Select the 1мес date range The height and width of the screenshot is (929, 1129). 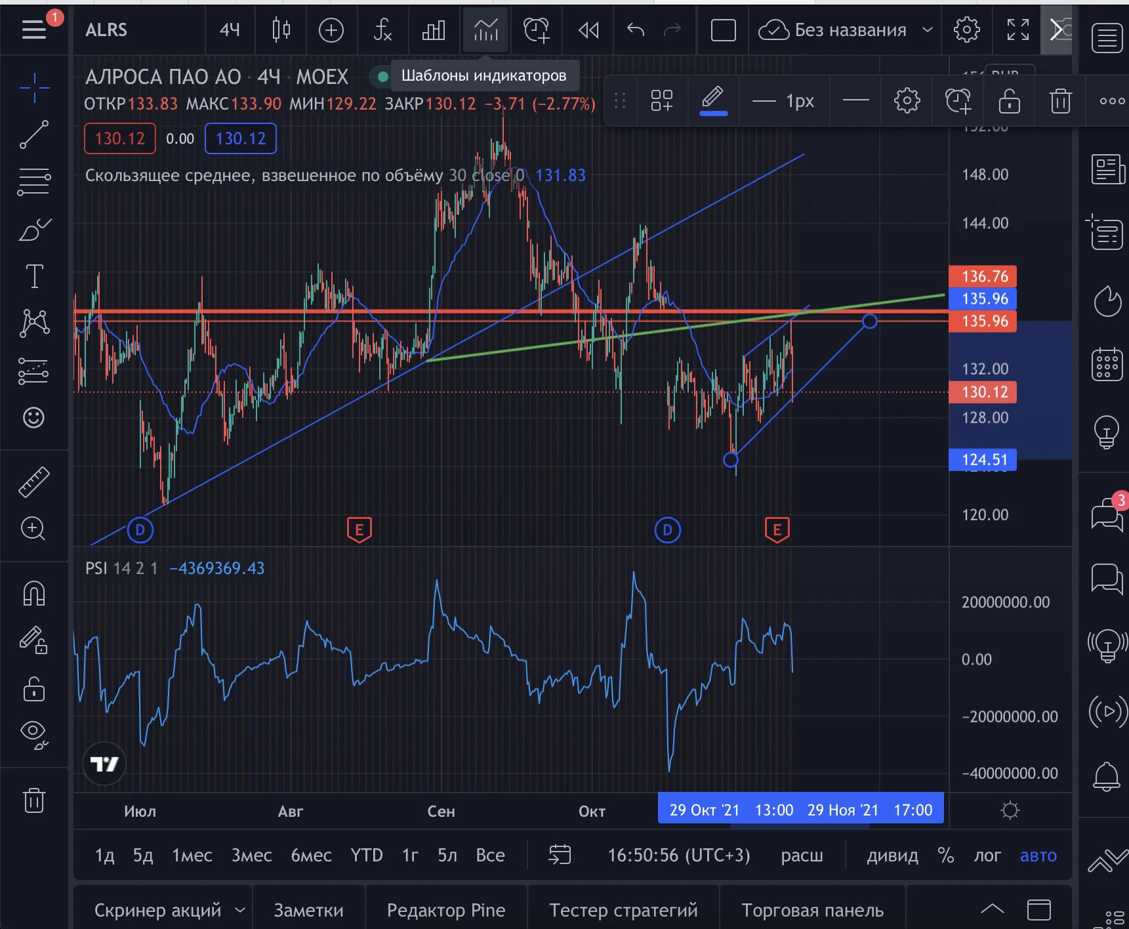tap(192, 856)
